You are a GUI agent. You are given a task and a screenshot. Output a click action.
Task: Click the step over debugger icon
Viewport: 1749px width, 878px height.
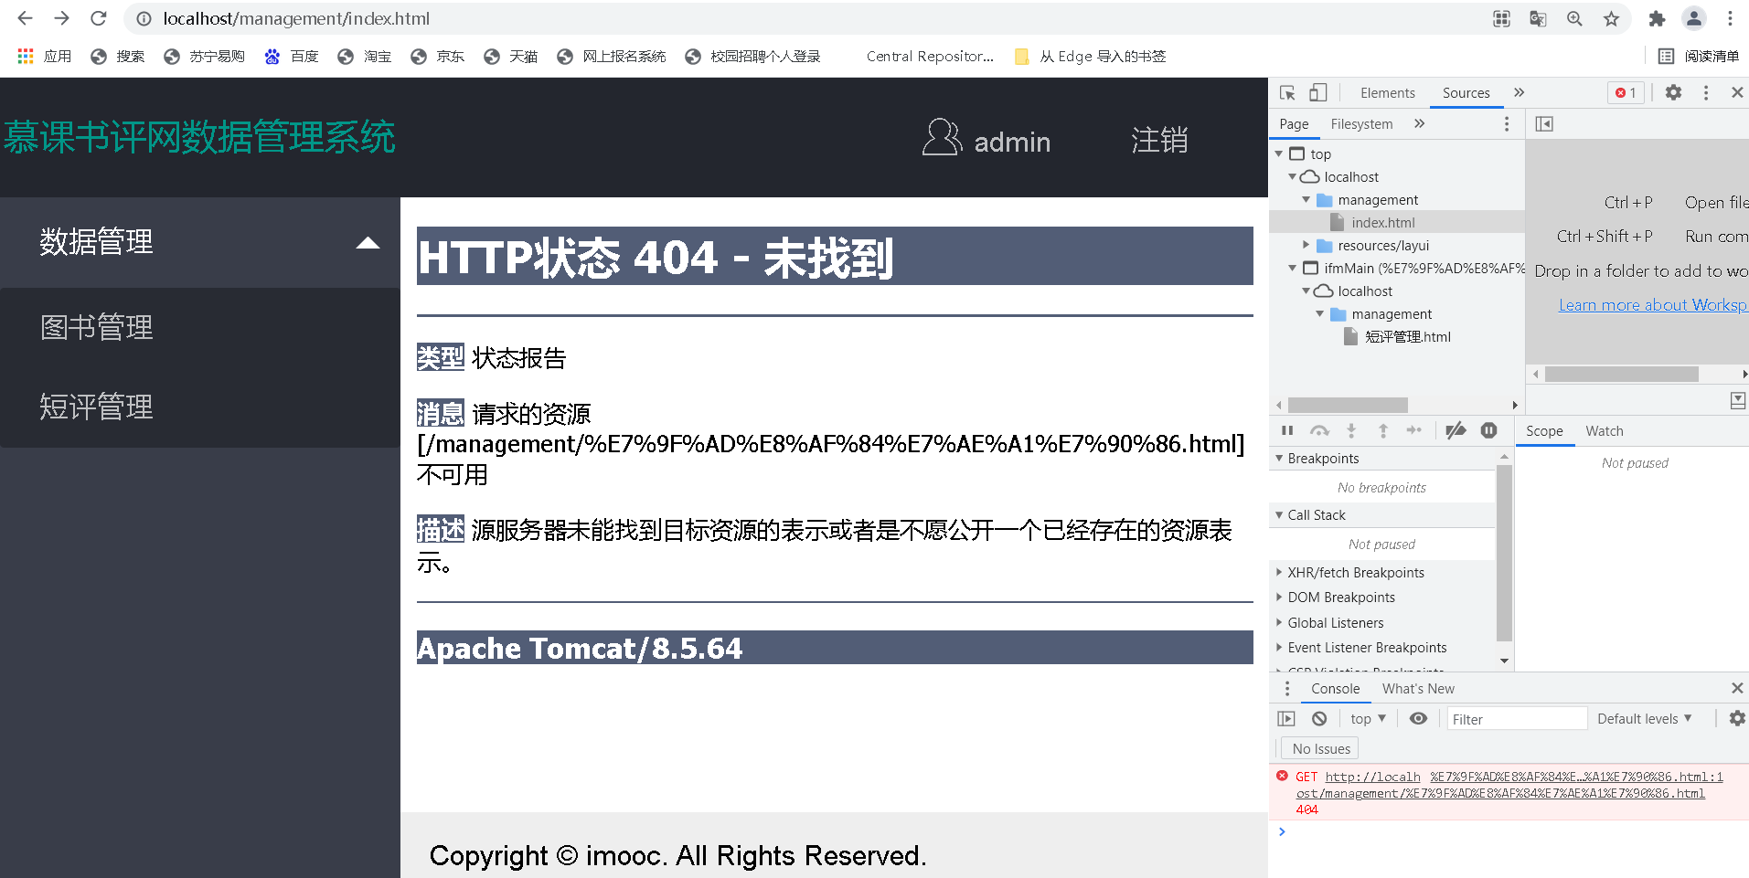1319,430
